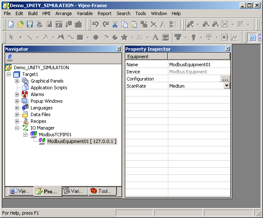Close the Navigator panel
Image resolution: width=263 pixels, height=218 pixels.
coord(119,49)
